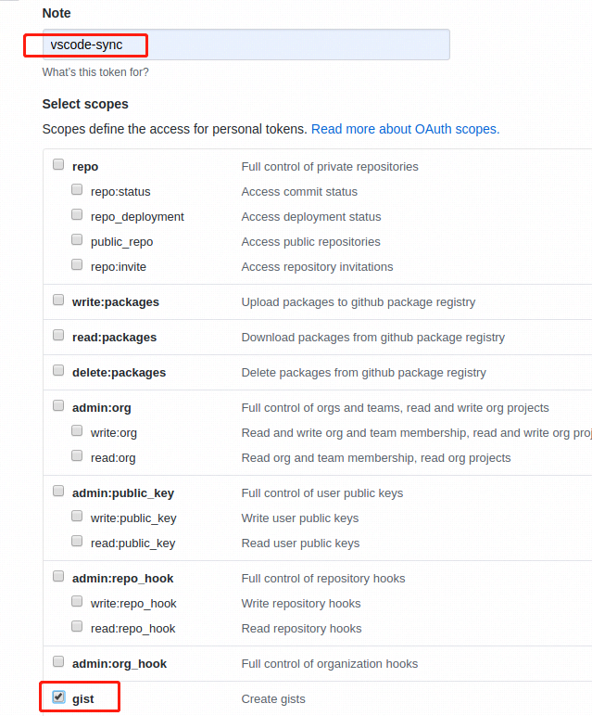Select the public_repo scope checkbox
The image size is (592, 716).
[77, 240]
